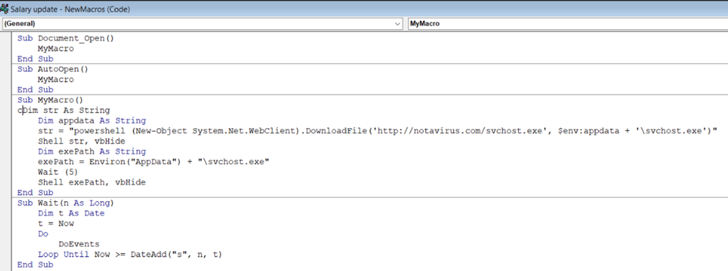
Task: Click 'End Sub' below AutoOpen
Action: tap(36, 90)
